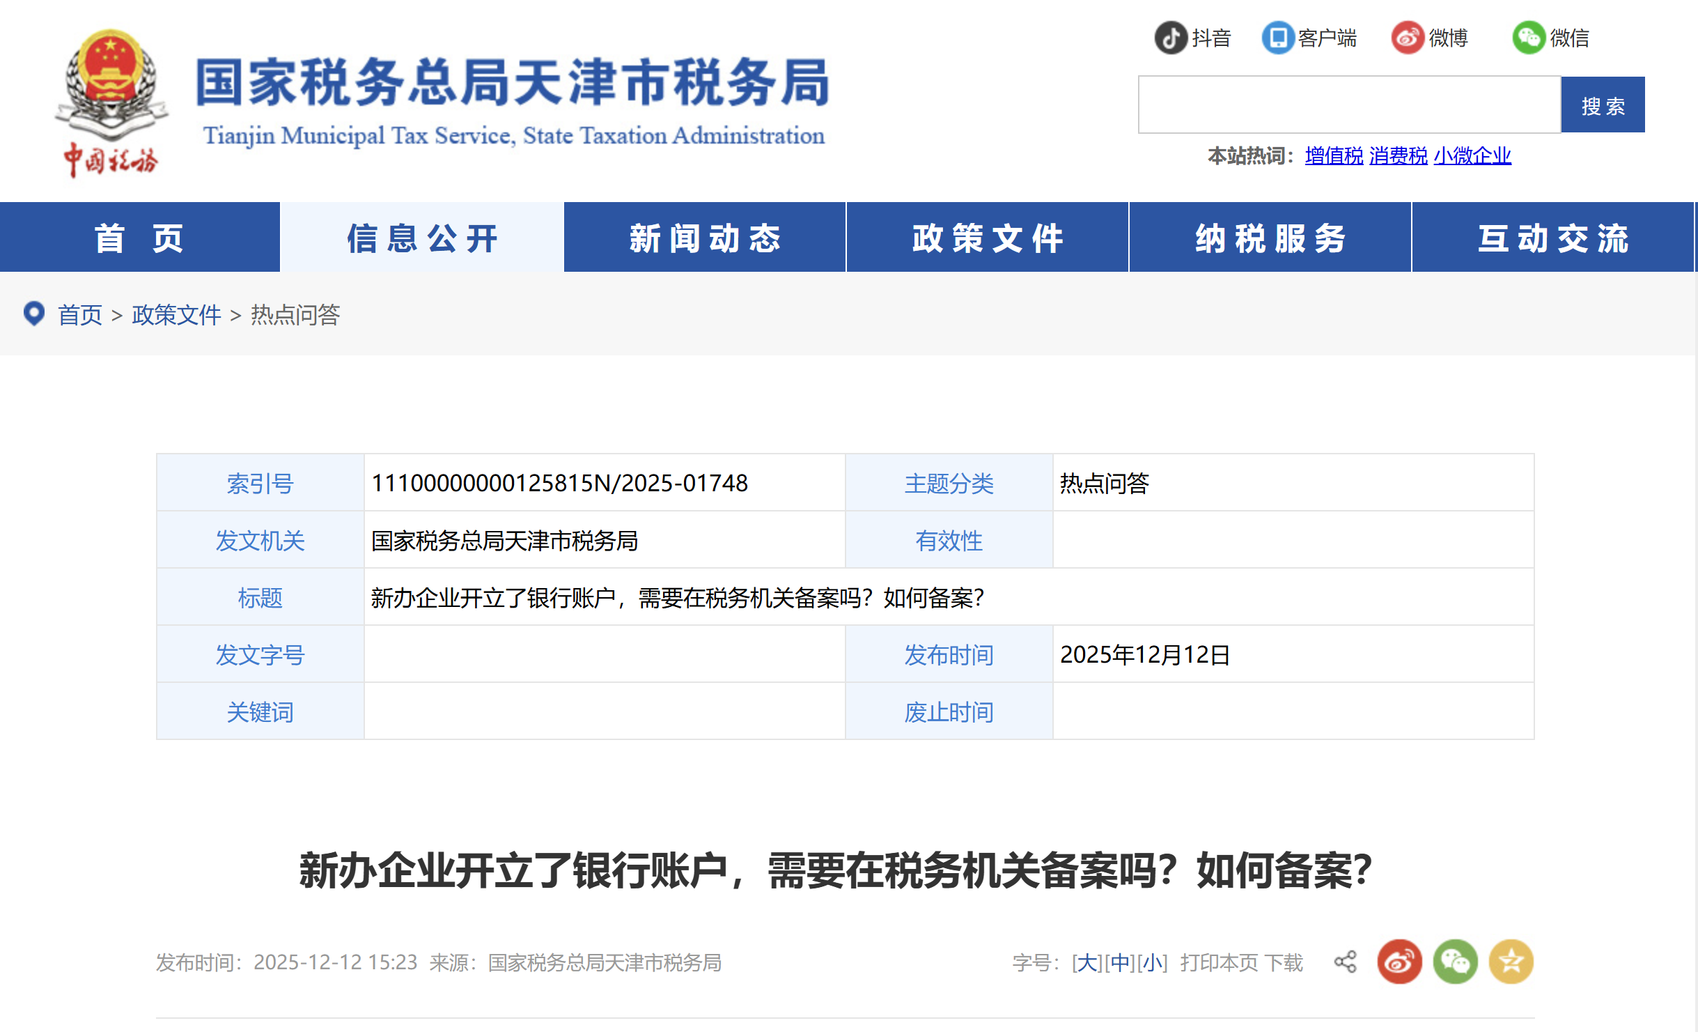
Task: Click the 客户端 mobile app icon
Action: pyautogui.click(x=1280, y=38)
